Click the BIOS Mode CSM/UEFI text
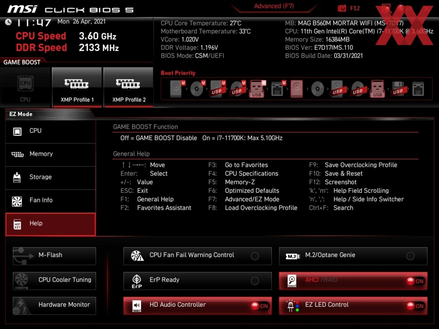Screen dimensions: 439x329 (192, 56)
